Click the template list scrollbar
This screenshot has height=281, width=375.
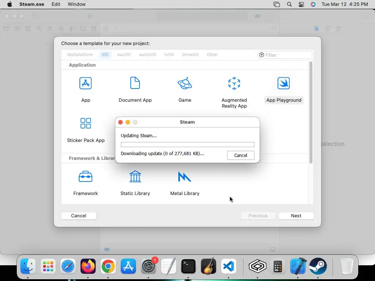coord(311,112)
